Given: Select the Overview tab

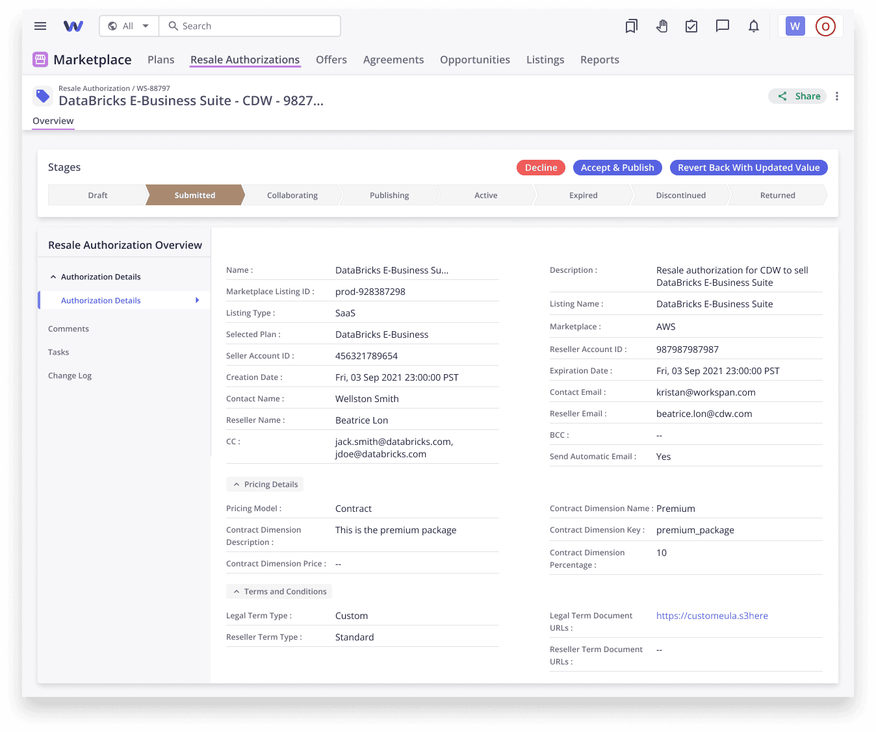Looking at the screenshot, I should pyautogui.click(x=53, y=121).
